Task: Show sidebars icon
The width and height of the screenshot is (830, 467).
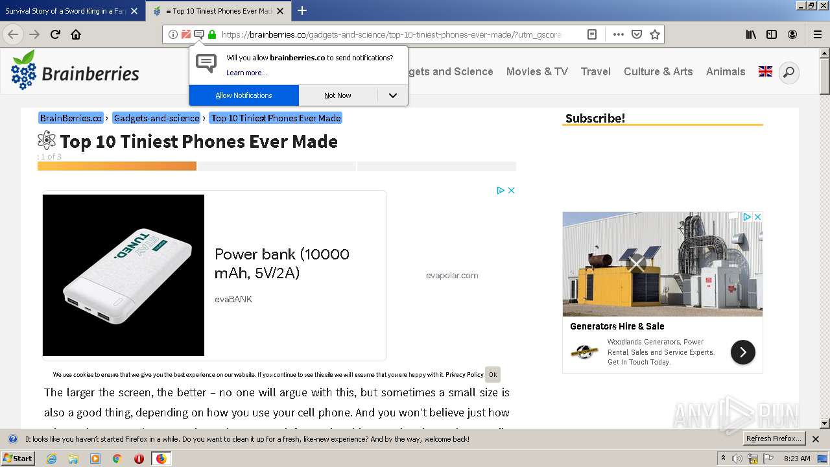Action: click(772, 34)
